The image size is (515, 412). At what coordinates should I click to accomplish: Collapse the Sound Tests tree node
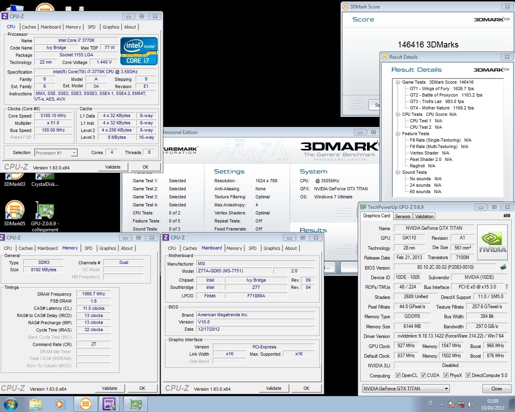click(x=398, y=172)
